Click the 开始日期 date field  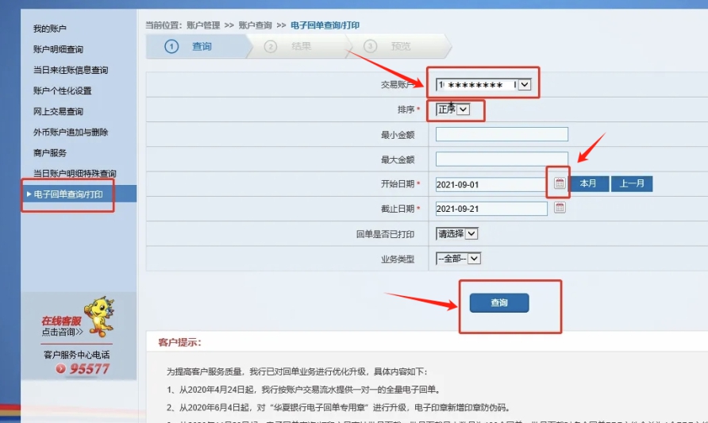point(491,184)
